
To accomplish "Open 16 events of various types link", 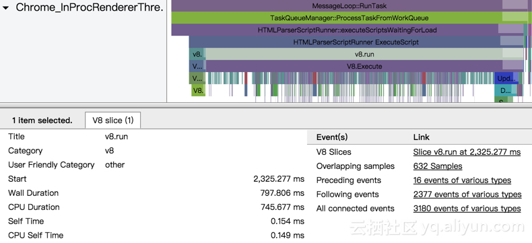I will tap(462, 180).
